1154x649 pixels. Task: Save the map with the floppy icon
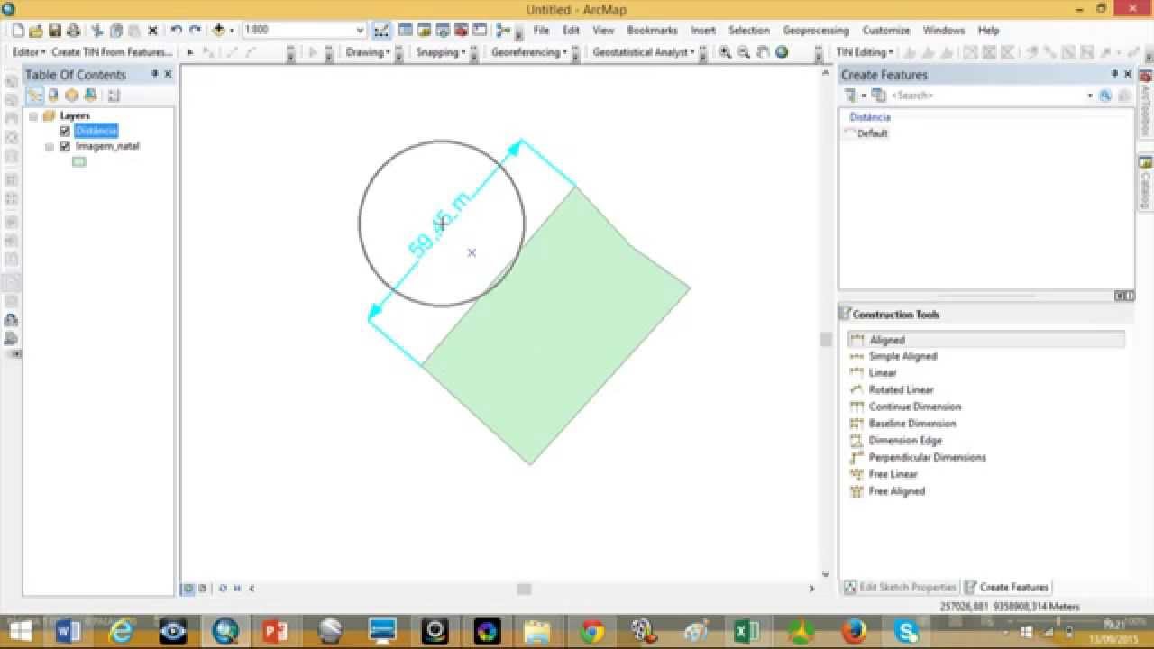[56, 31]
